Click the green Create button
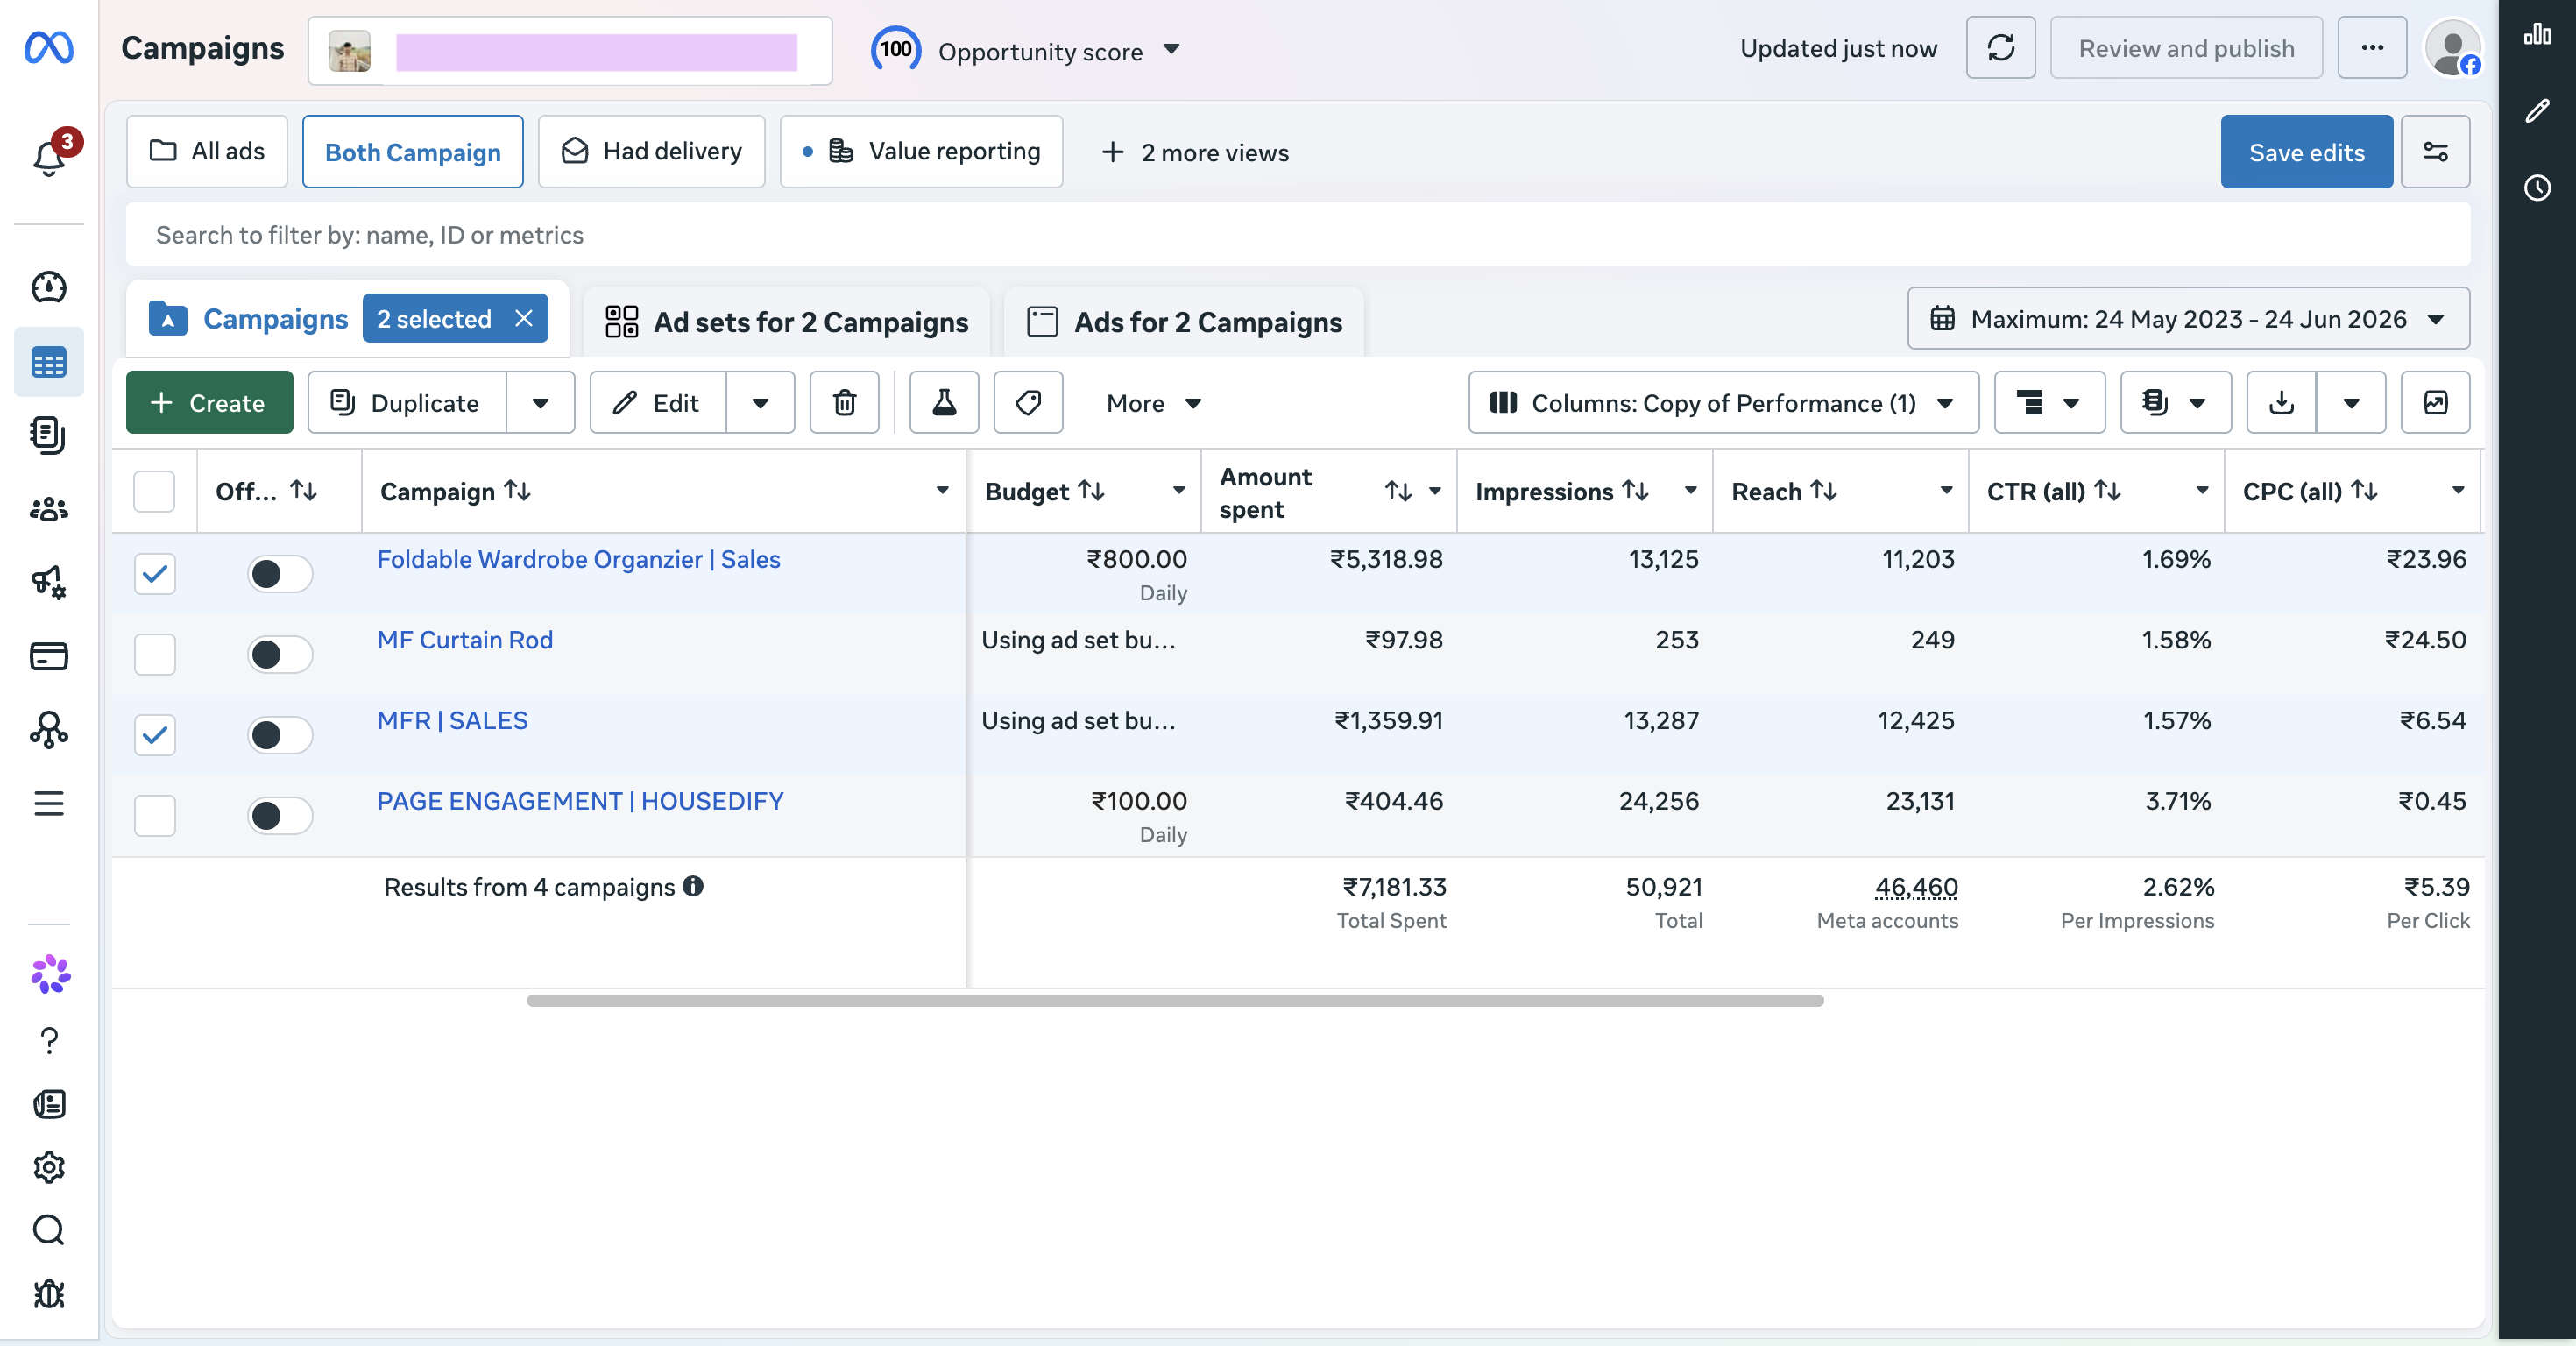2576x1346 pixels. [209, 402]
